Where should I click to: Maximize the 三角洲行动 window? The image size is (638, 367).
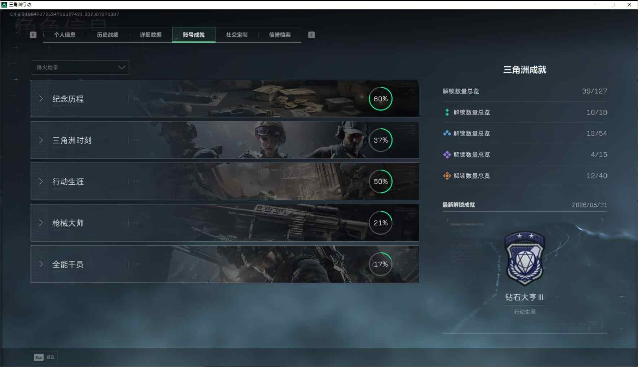coord(613,5)
